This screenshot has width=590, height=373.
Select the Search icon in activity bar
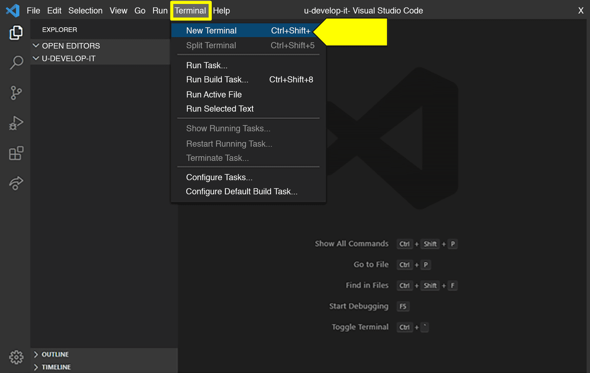[x=16, y=62]
